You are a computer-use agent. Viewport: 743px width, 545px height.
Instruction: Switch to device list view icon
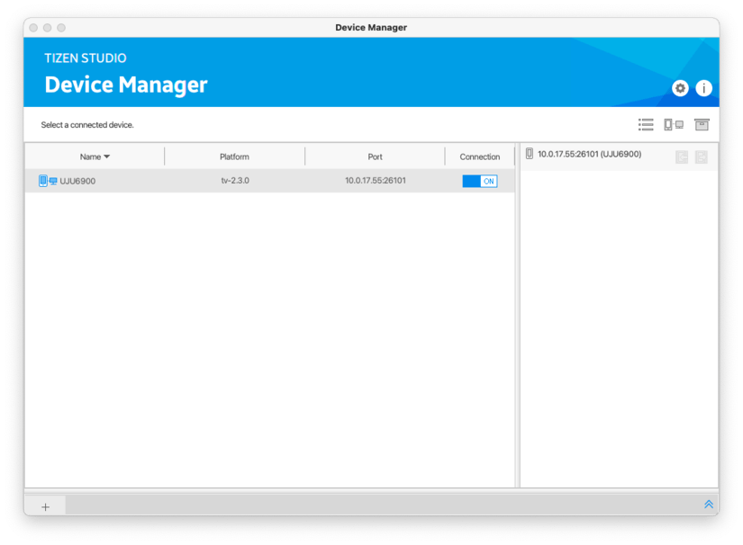click(646, 125)
